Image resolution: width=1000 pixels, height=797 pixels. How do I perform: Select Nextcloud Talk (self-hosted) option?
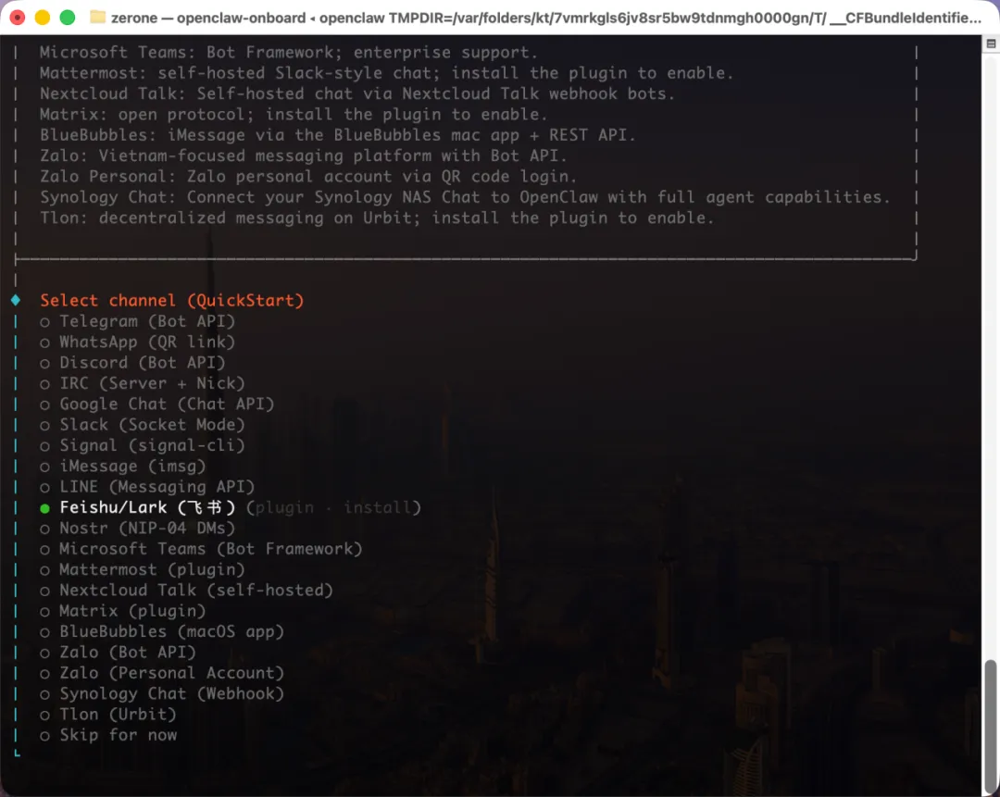point(186,591)
